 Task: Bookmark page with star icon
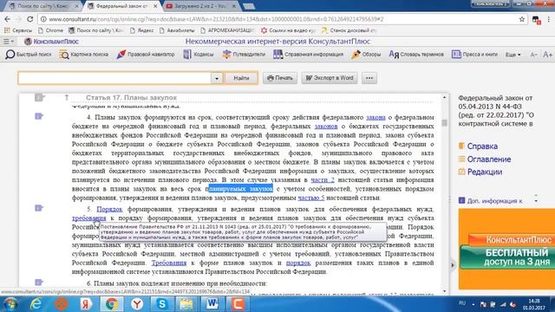click(522, 19)
